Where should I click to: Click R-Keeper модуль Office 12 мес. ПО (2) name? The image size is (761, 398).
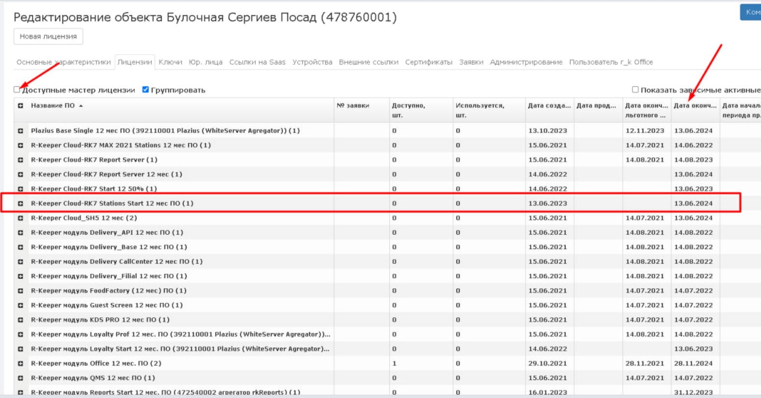96,363
